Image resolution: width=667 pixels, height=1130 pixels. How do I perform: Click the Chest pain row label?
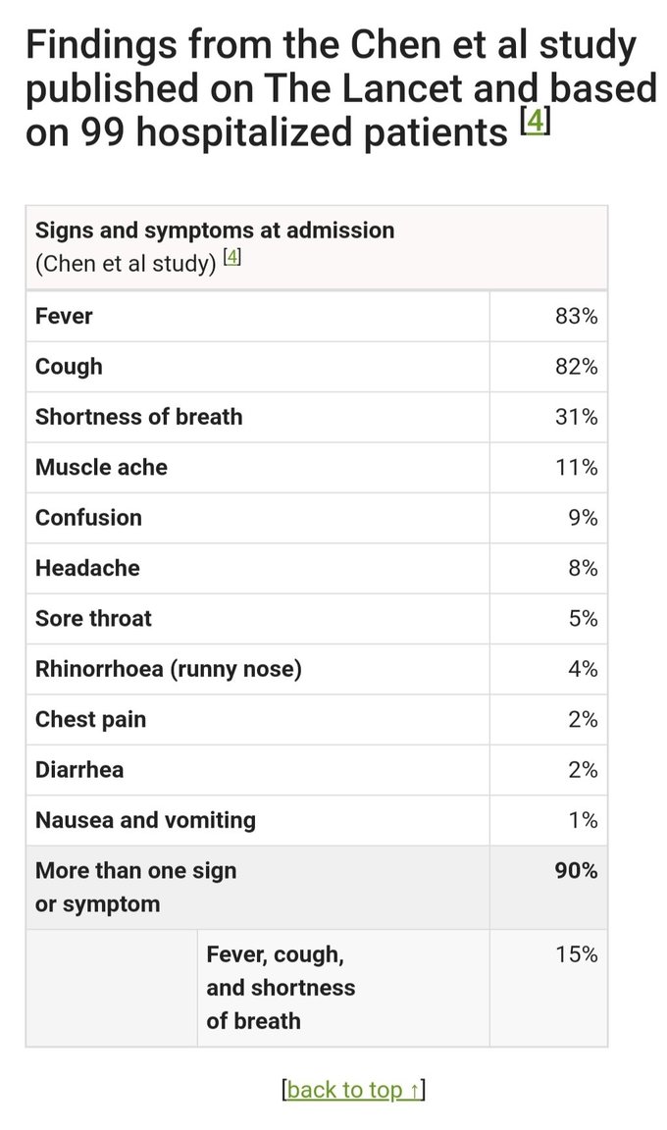pyautogui.click(x=91, y=719)
